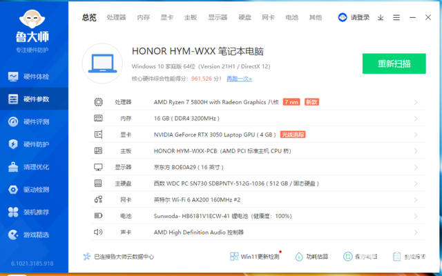442x276 pixels.
Task: Click the green 重新扫描 button
Action: point(394,63)
